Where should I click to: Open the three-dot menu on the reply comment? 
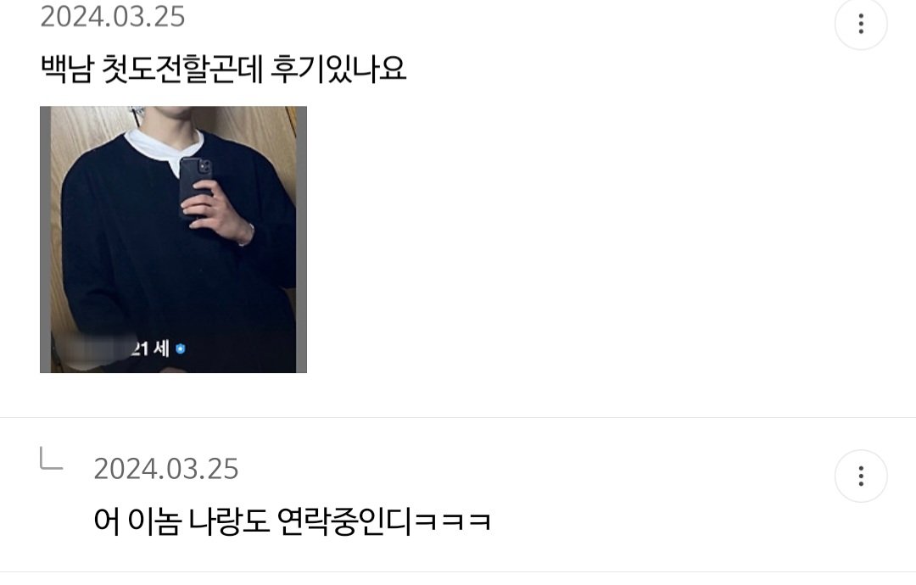[x=861, y=476]
